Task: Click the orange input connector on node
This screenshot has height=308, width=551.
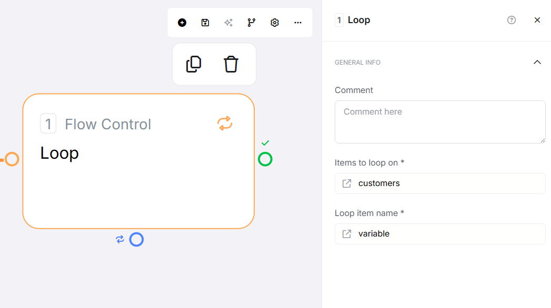Action: 12,159
